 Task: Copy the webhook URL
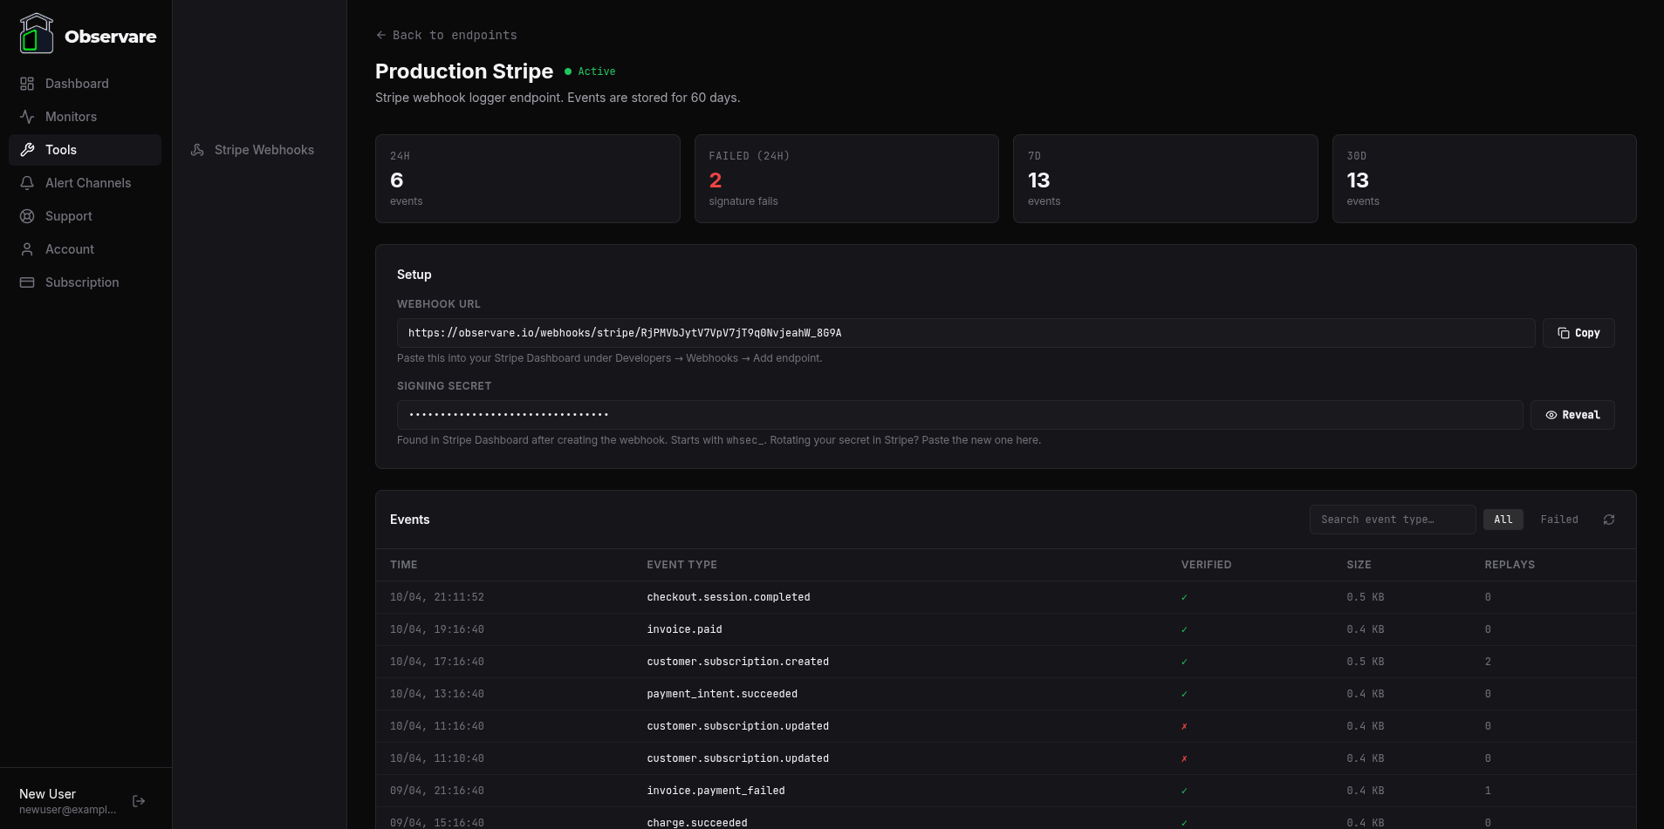point(1578,332)
